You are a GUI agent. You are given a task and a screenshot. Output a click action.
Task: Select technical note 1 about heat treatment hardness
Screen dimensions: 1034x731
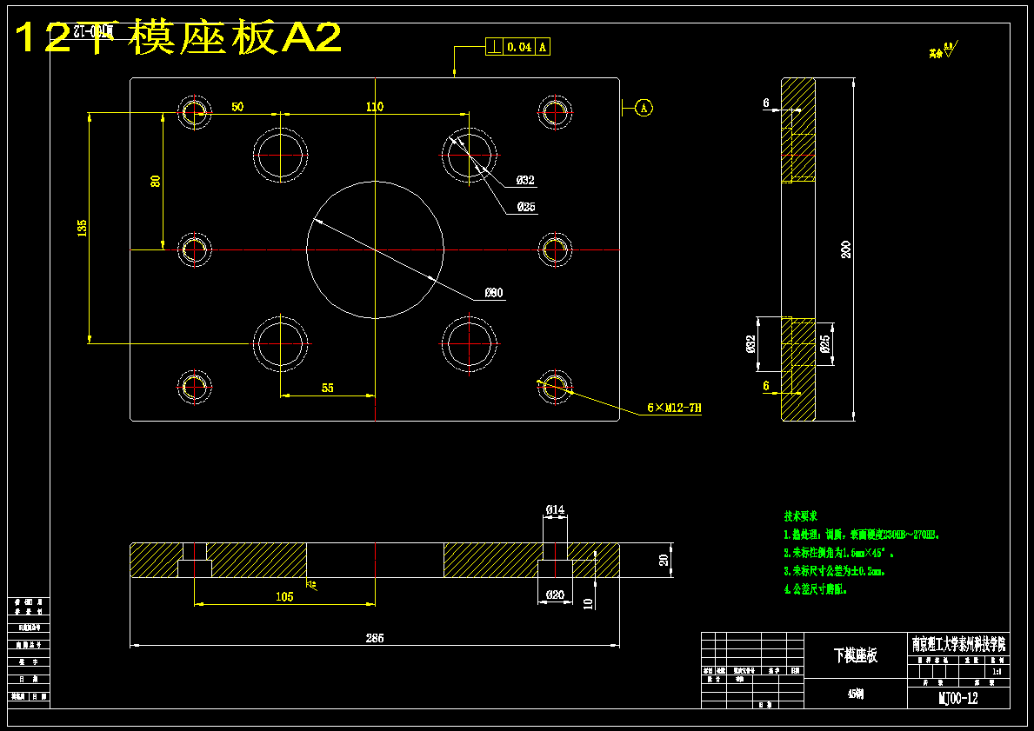click(x=861, y=535)
